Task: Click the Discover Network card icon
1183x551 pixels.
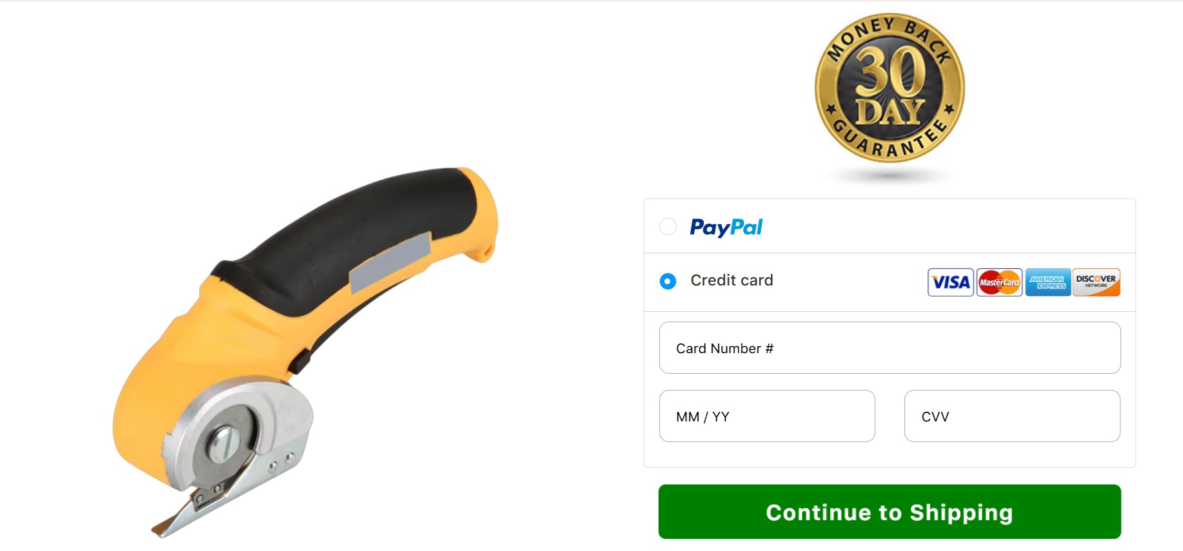Action: [1096, 282]
